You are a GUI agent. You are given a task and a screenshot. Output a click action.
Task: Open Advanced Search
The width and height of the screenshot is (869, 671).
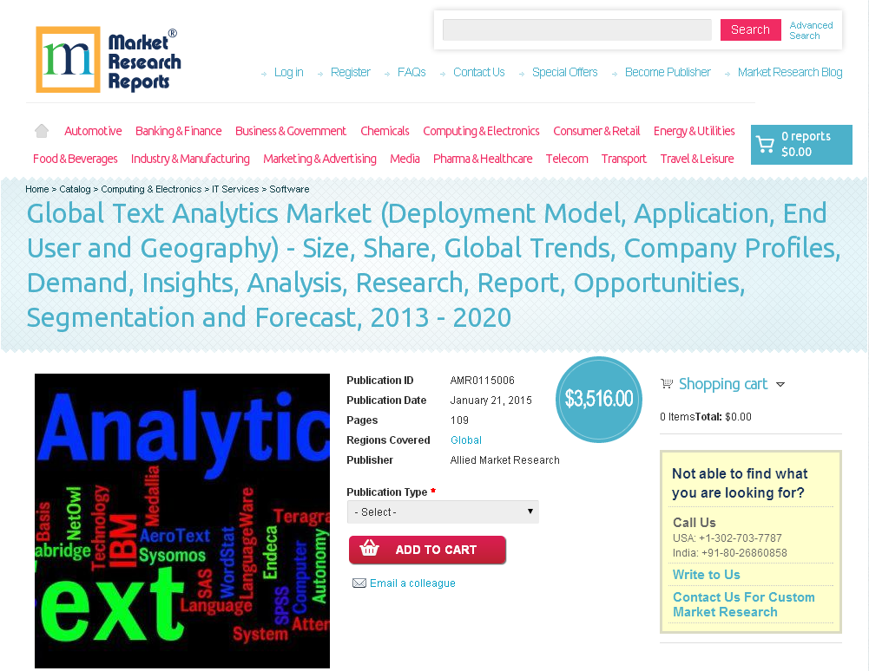click(x=810, y=30)
